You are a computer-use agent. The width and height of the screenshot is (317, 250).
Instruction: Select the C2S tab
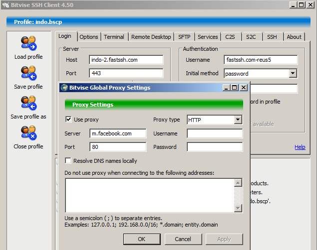230,37
